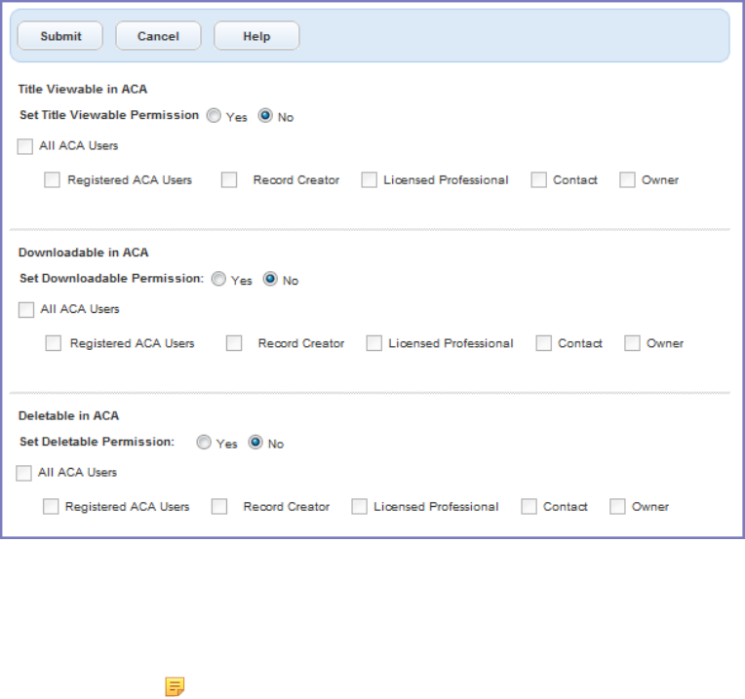Screen dimensions: 745x699
Task: Check Owner under Downloadable in ACA
Action: pos(632,343)
